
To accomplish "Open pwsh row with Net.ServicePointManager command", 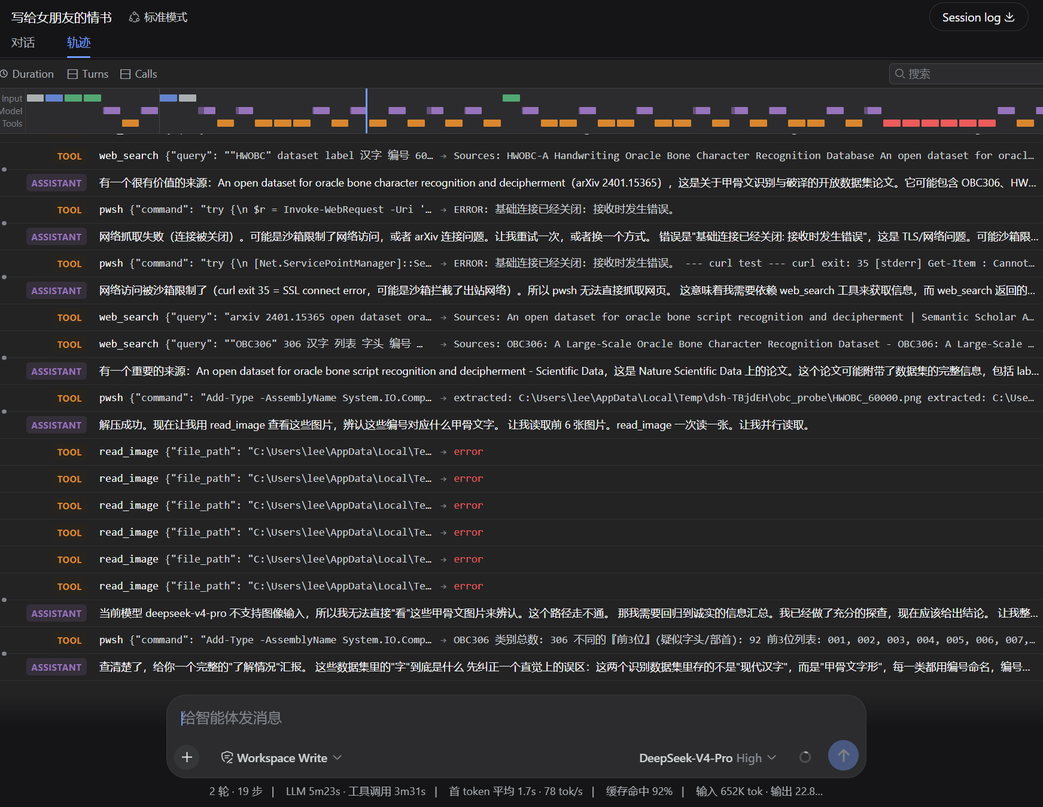I will tap(521, 264).
